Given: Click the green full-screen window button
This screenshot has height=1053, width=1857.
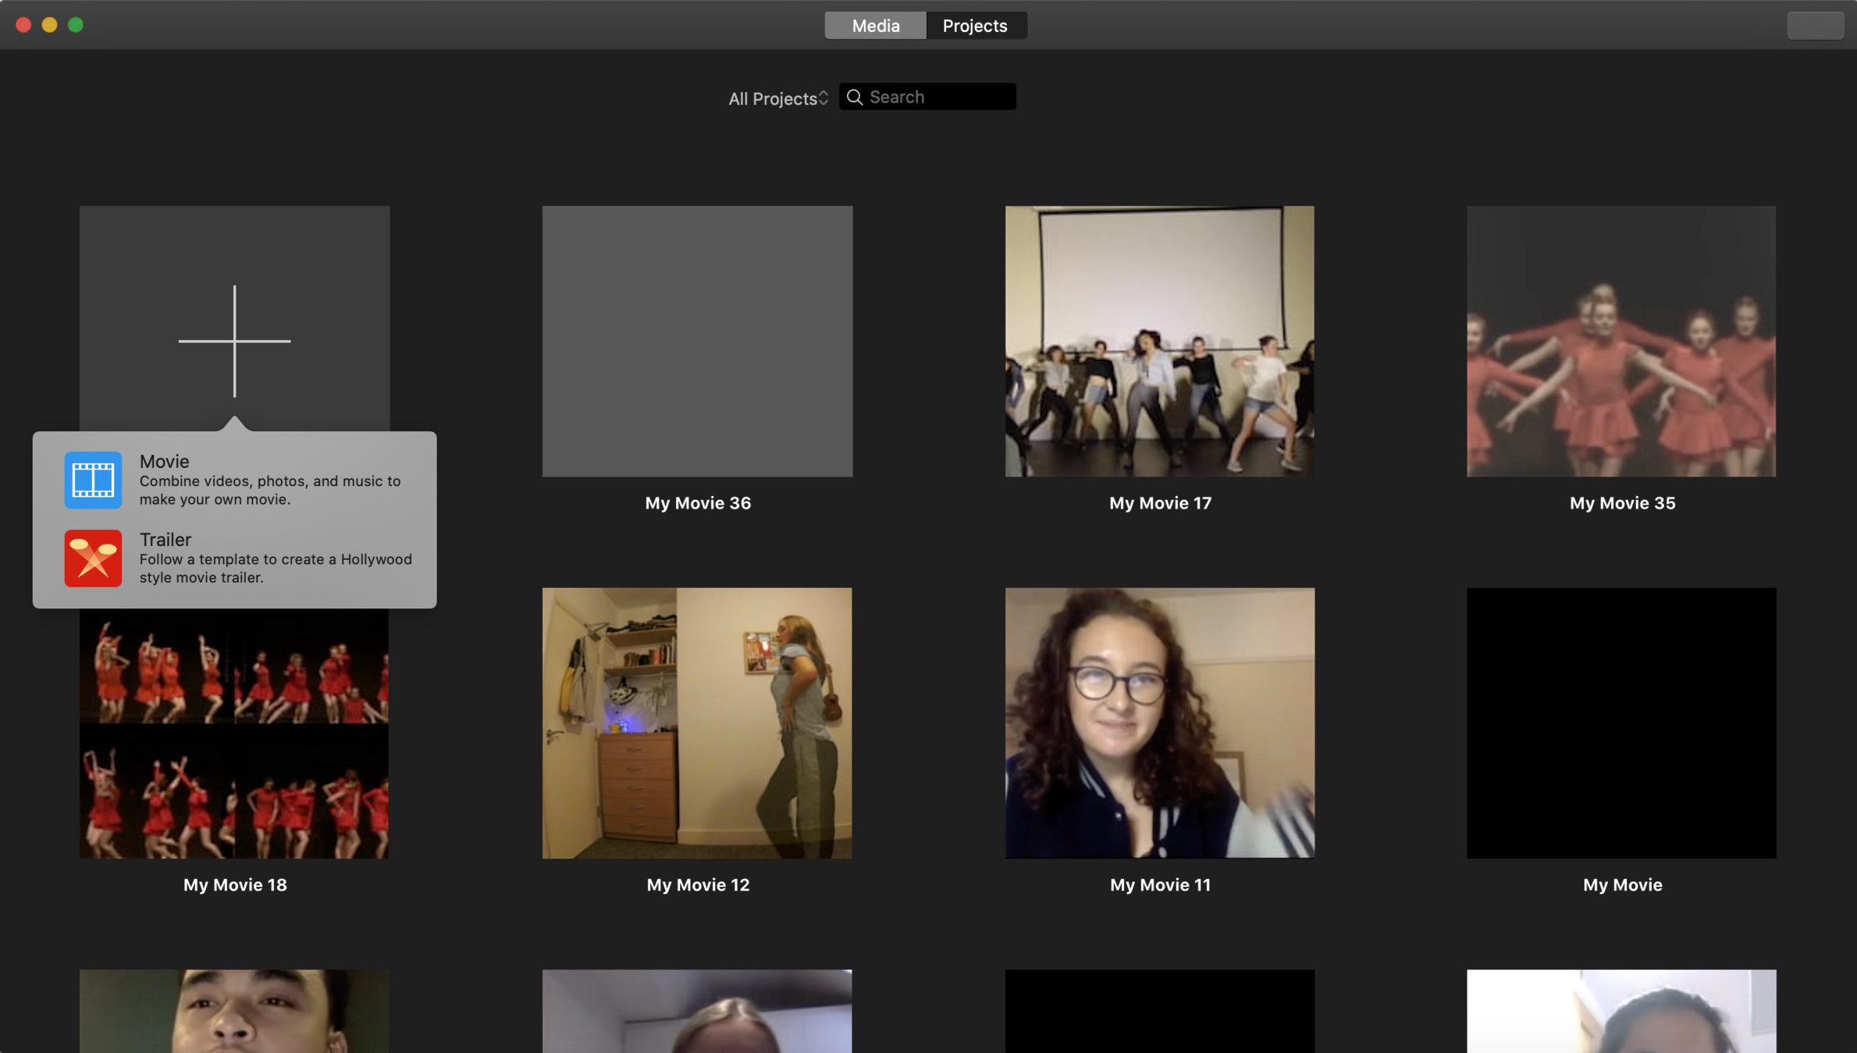Looking at the screenshot, I should click(76, 25).
